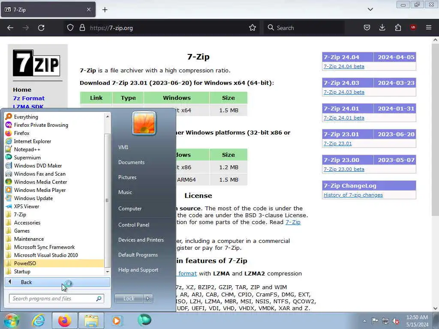Launch Windows Media Player from Start menu
The height and width of the screenshot is (329, 439).
click(x=40, y=190)
